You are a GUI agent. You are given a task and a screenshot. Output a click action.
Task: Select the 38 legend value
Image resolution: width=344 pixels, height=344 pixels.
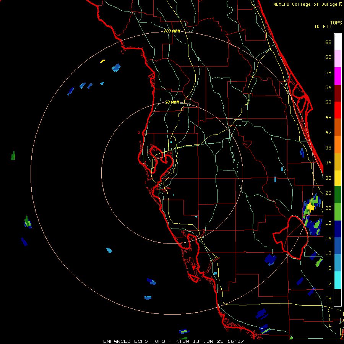point(328,148)
